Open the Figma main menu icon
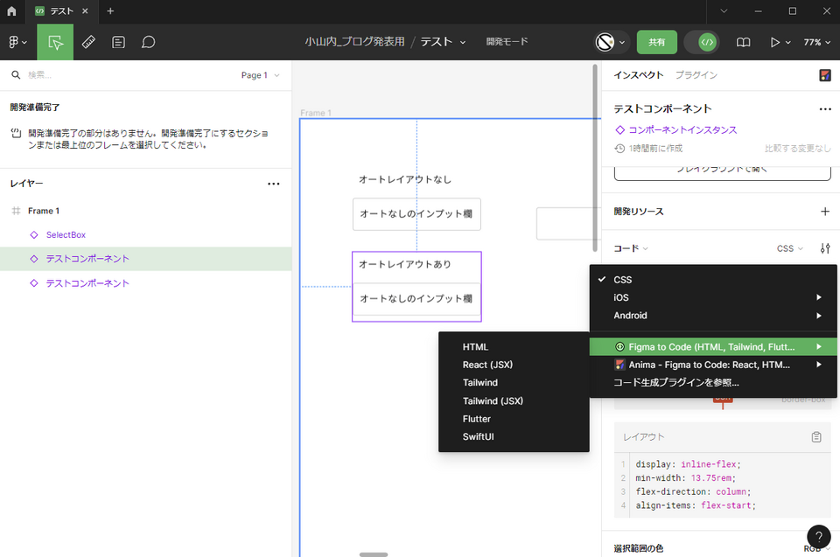This screenshot has height=557, width=840. [x=17, y=42]
